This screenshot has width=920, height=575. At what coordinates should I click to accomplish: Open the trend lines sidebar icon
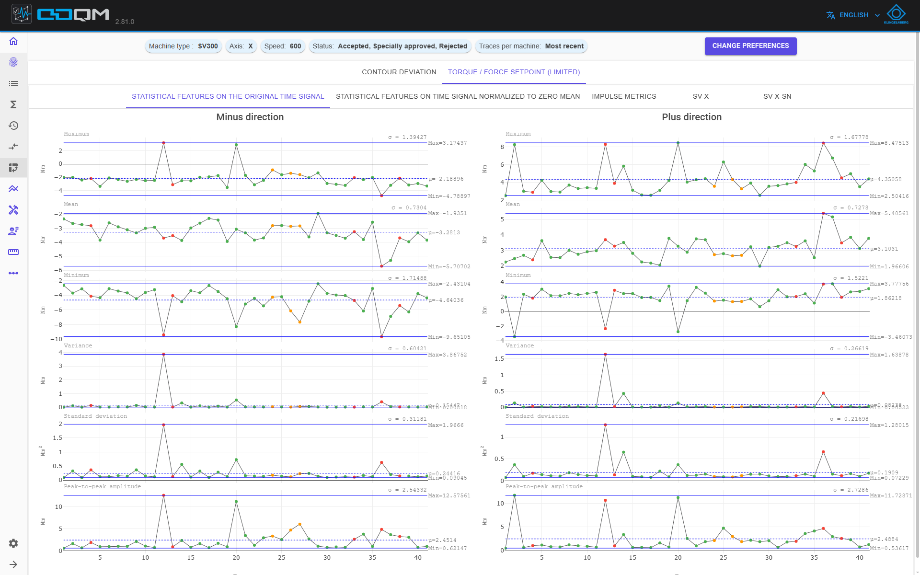pos(13,189)
